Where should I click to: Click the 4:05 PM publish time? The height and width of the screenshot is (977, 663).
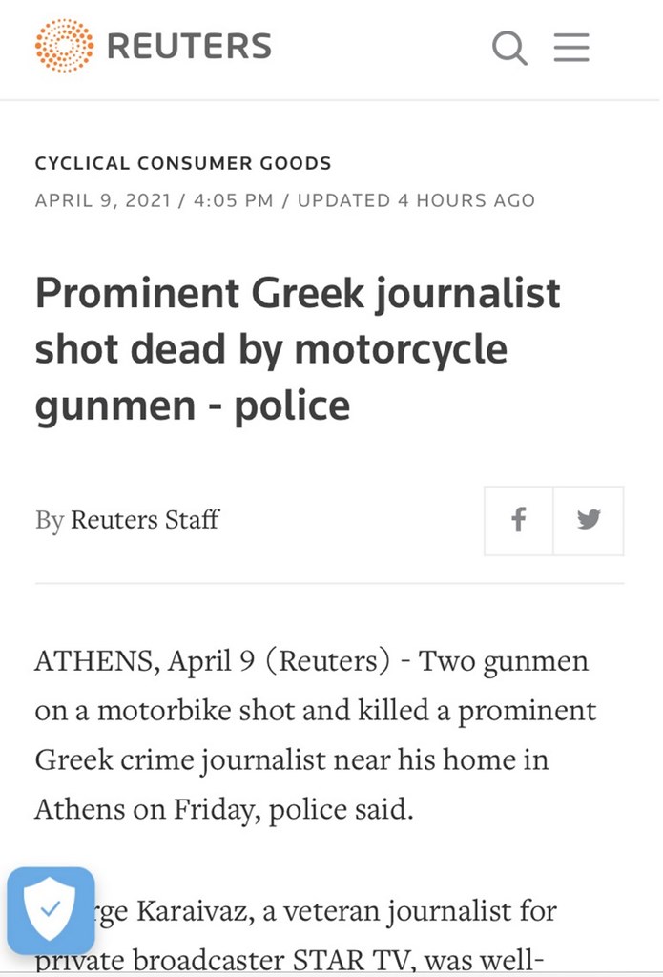234,200
